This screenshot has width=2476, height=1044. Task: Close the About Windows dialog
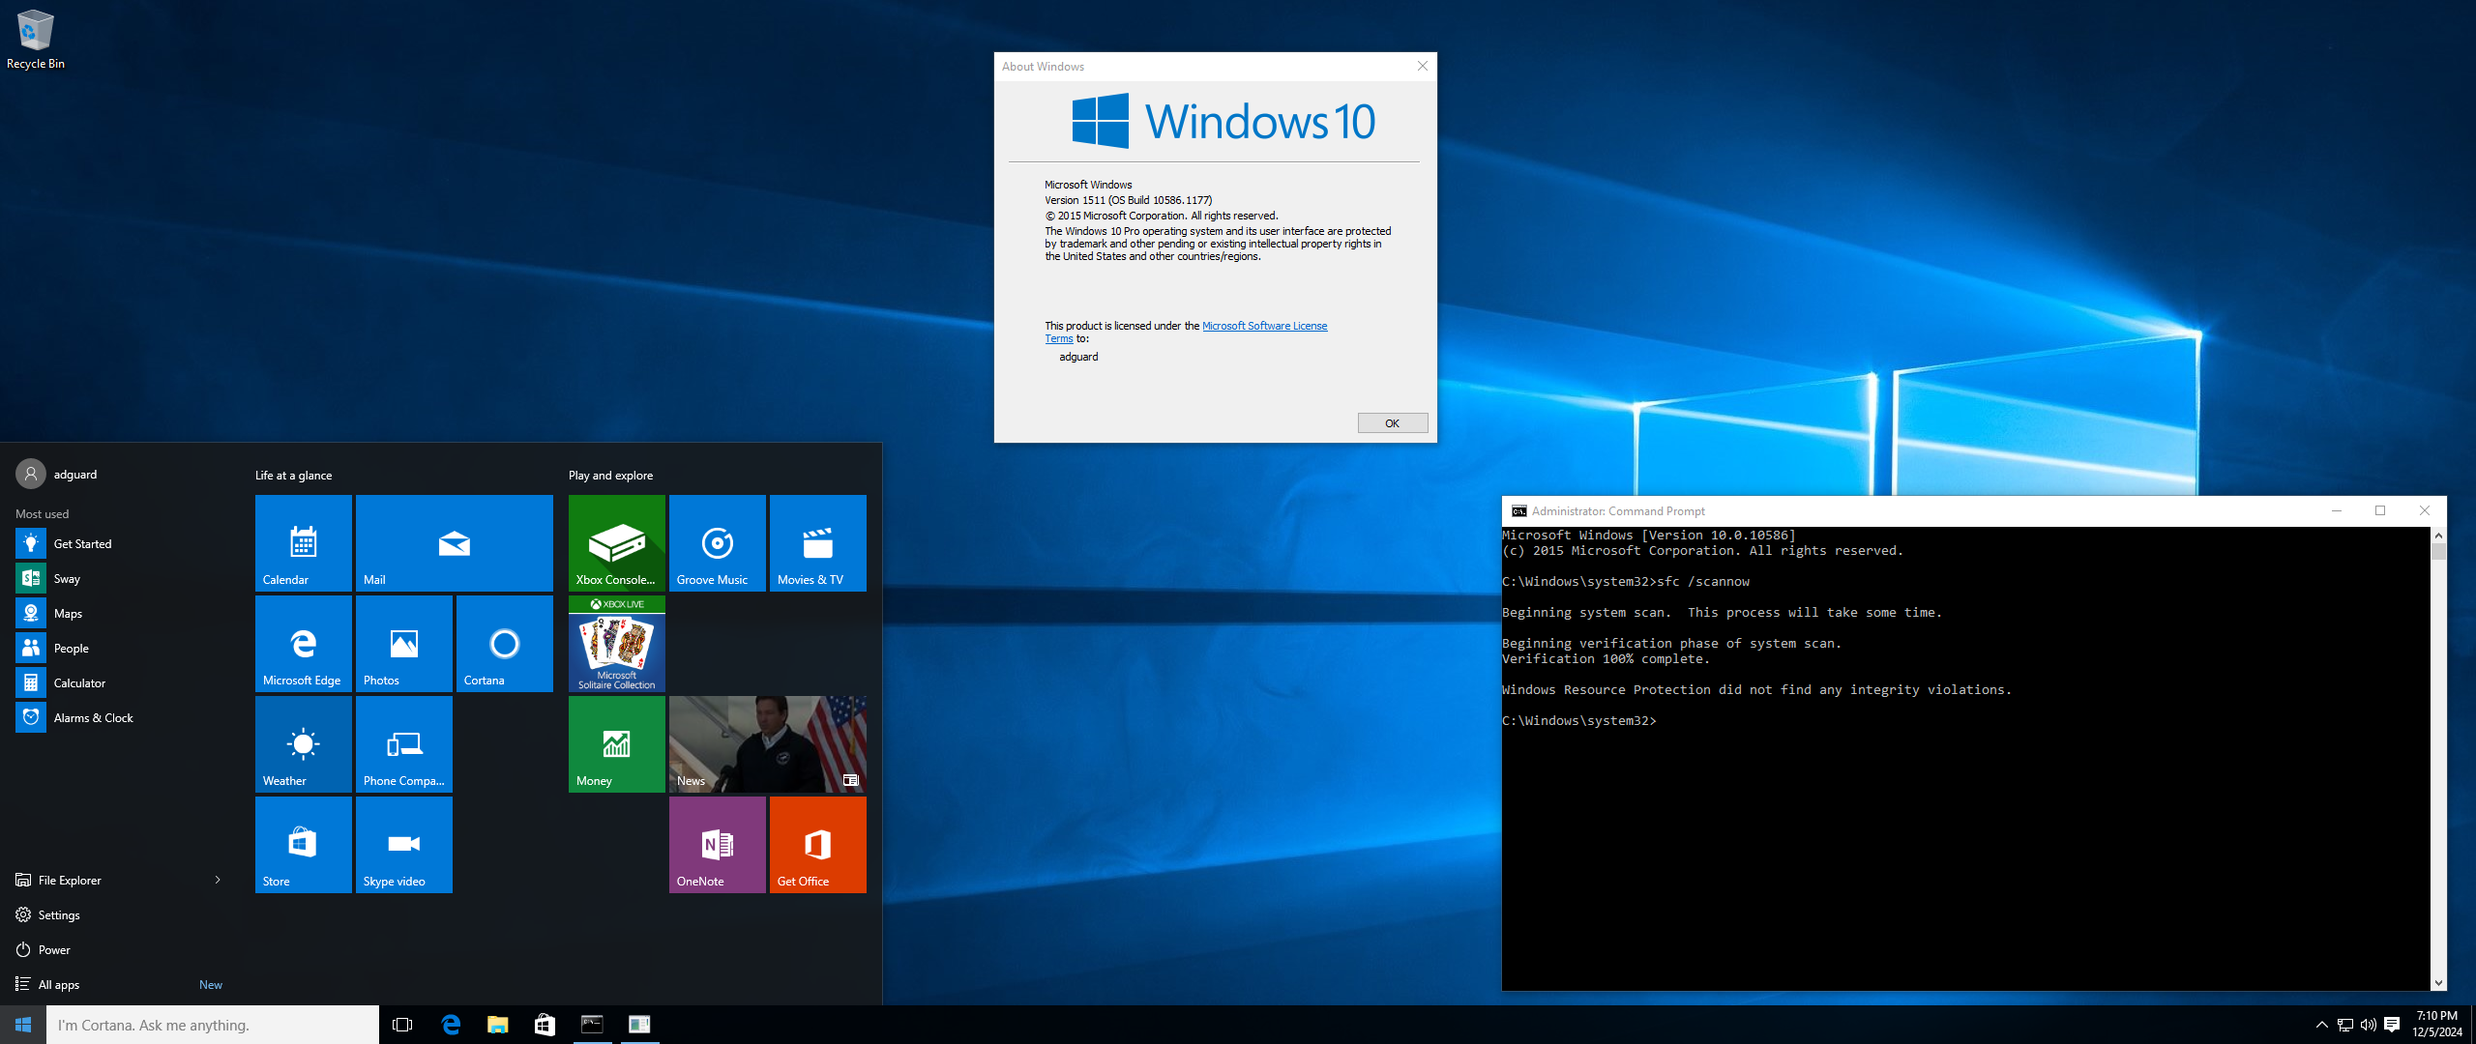[x=1422, y=66]
